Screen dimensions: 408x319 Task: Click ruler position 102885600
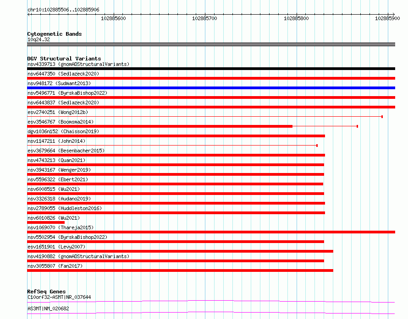click(113, 18)
